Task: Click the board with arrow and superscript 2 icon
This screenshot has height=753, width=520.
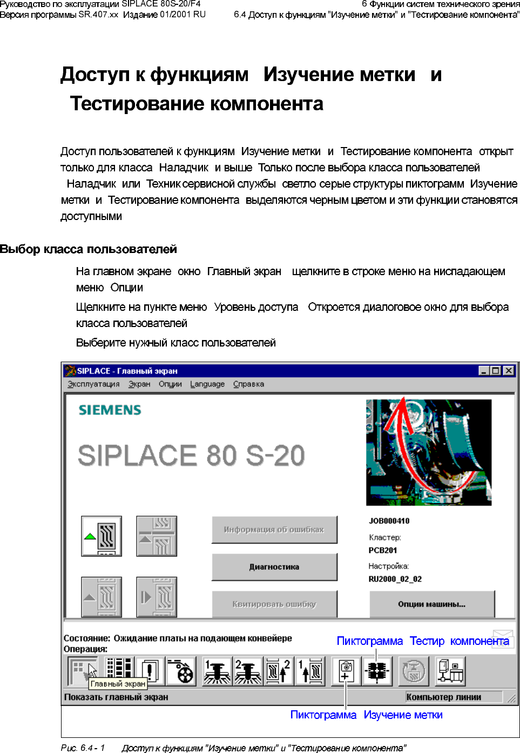Action: (279, 671)
